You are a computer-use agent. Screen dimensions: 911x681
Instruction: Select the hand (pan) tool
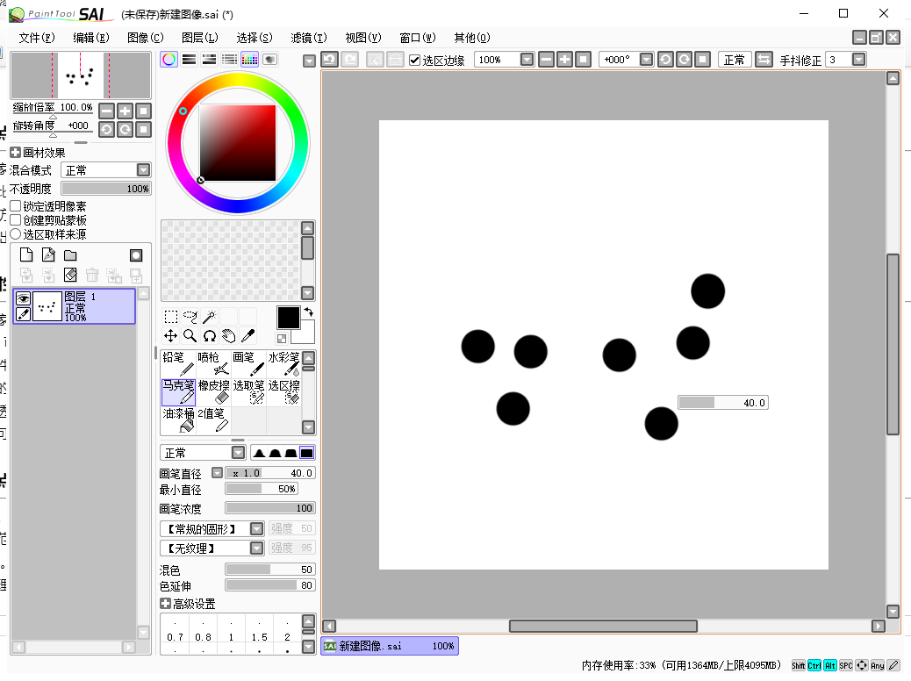228,335
